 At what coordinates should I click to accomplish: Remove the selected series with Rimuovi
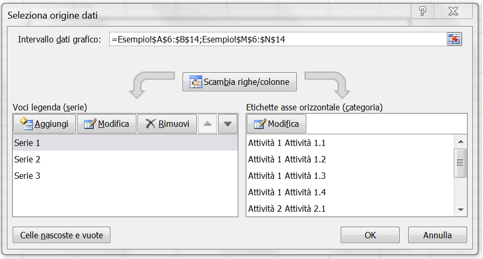click(167, 124)
